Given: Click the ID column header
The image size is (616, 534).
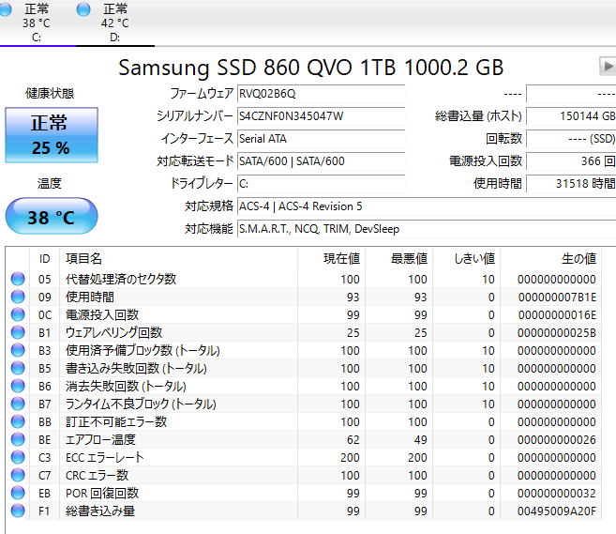Looking at the screenshot, I should pos(44,258).
